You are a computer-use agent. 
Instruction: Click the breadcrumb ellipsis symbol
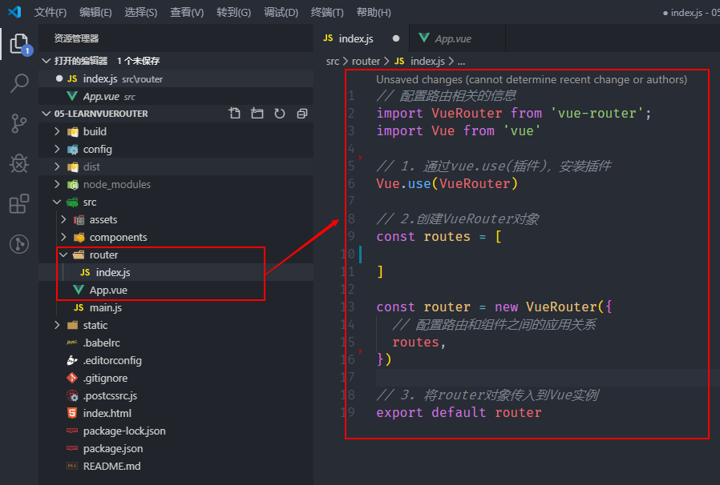point(461,61)
